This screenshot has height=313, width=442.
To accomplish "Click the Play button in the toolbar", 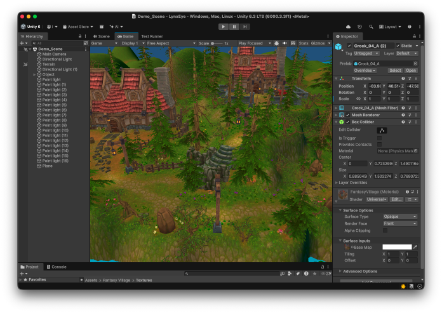I will [224, 27].
